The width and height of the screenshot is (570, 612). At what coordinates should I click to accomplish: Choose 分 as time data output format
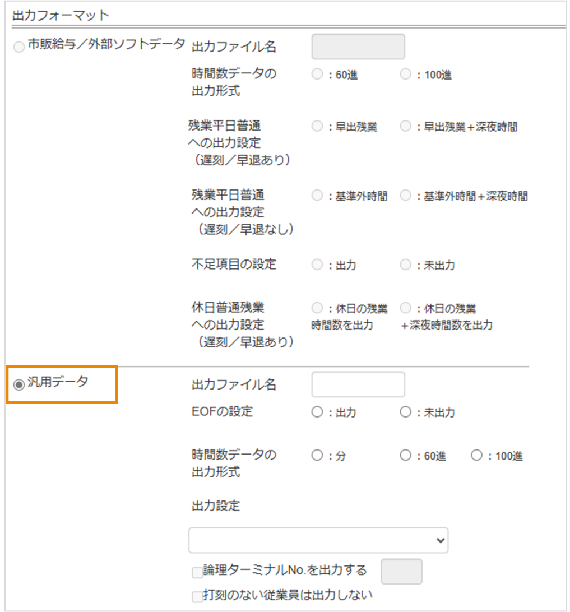[x=316, y=456]
